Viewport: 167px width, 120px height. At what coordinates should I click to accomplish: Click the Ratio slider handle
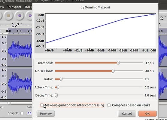point(61,79)
